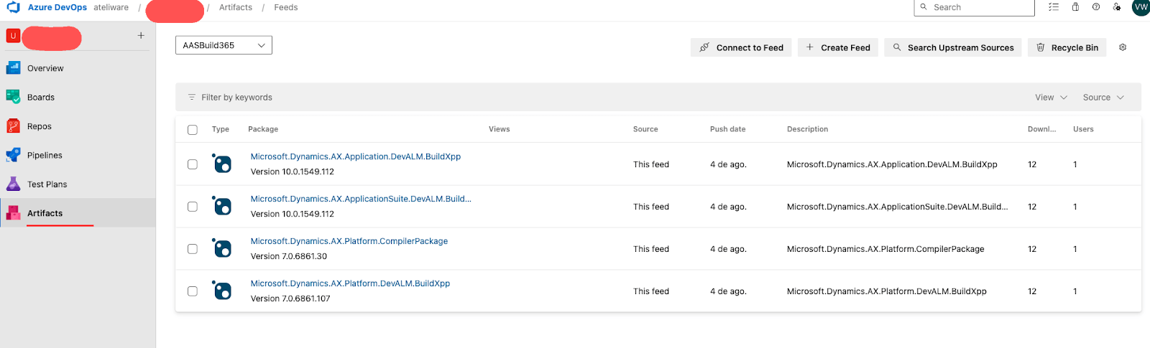Click the Description column header

807,129
